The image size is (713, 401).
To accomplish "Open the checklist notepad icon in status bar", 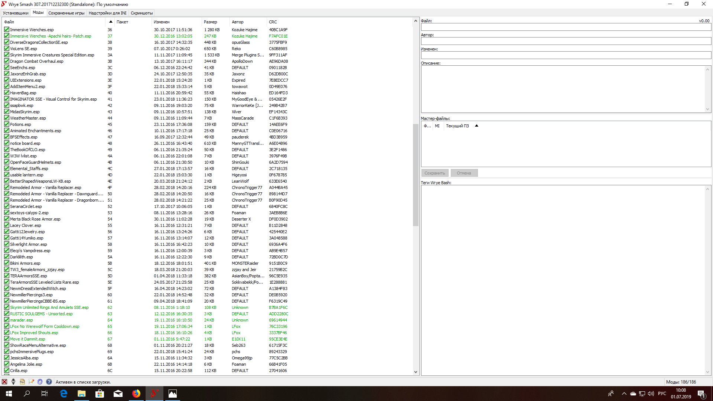I will coord(31,382).
